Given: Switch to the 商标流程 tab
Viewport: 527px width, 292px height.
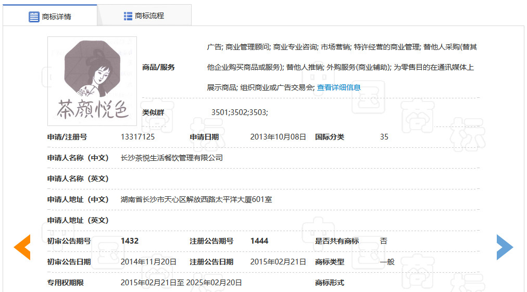Looking at the screenshot, I should tap(144, 16).
